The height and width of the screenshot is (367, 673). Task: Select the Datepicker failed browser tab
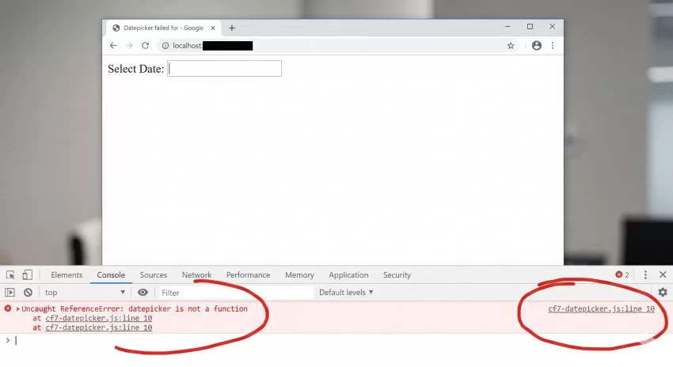tap(163, 28)
